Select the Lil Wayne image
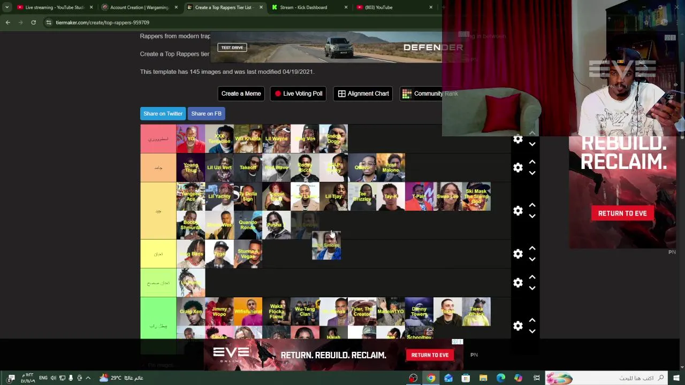The image size is (685, 385). tap(276, 138)
